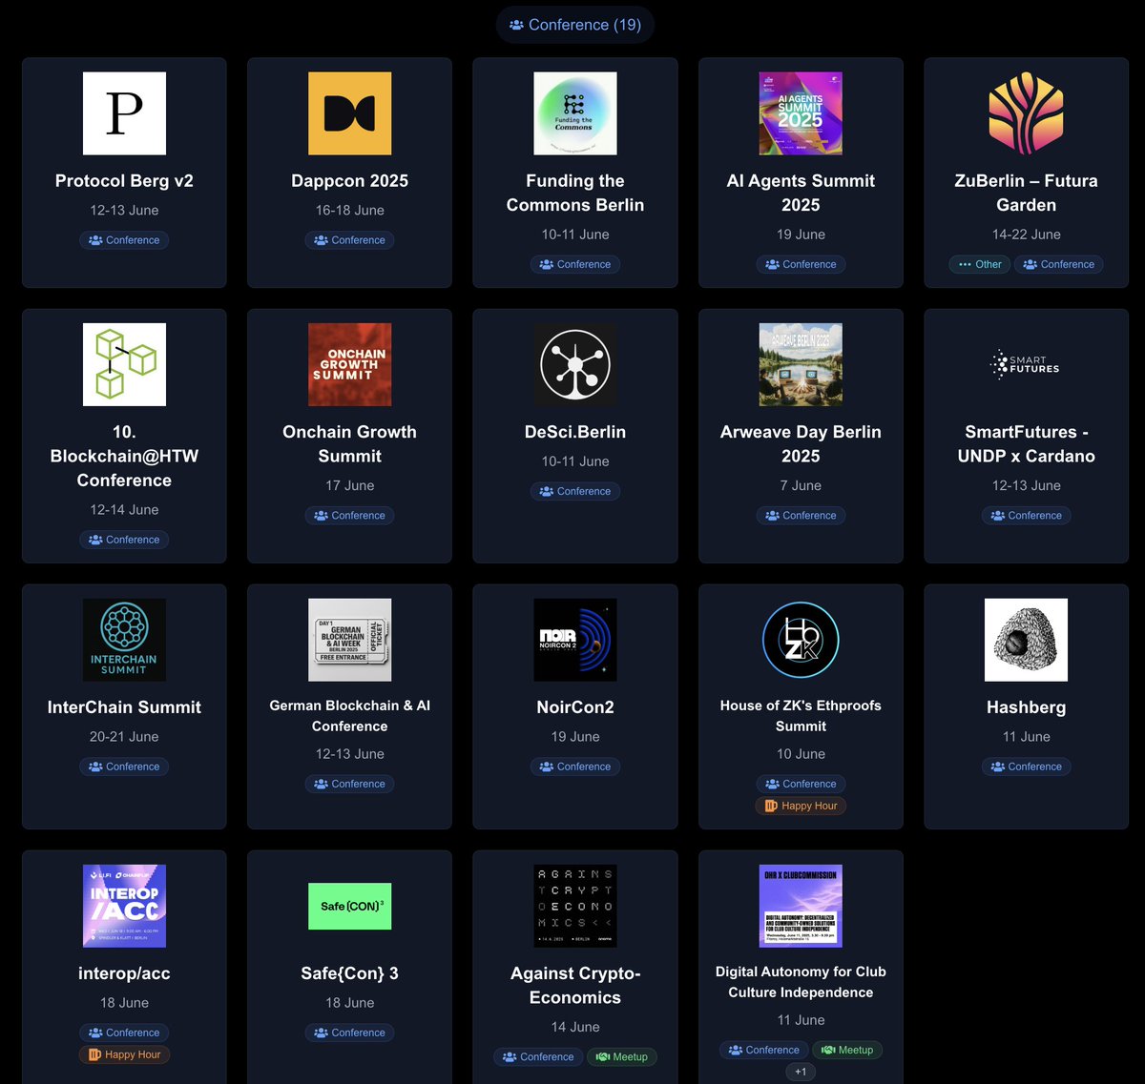
Task: Click Conference tag on NoirCon2 card
Action: pos(575,767)
